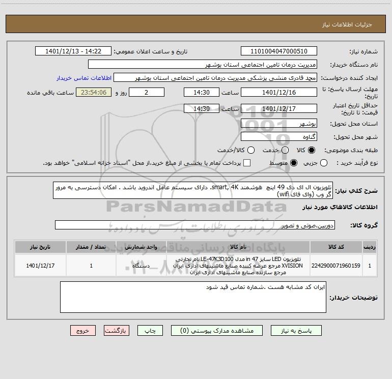Click the شماره نیاز field 1101004047000510
Image resolution: width=392 pixels, height=379 pixels.
(x=279, y=51)
